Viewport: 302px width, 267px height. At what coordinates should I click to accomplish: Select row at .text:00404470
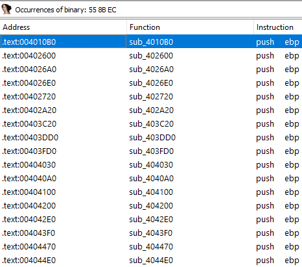pyautogui.click(x=151, y=247)
